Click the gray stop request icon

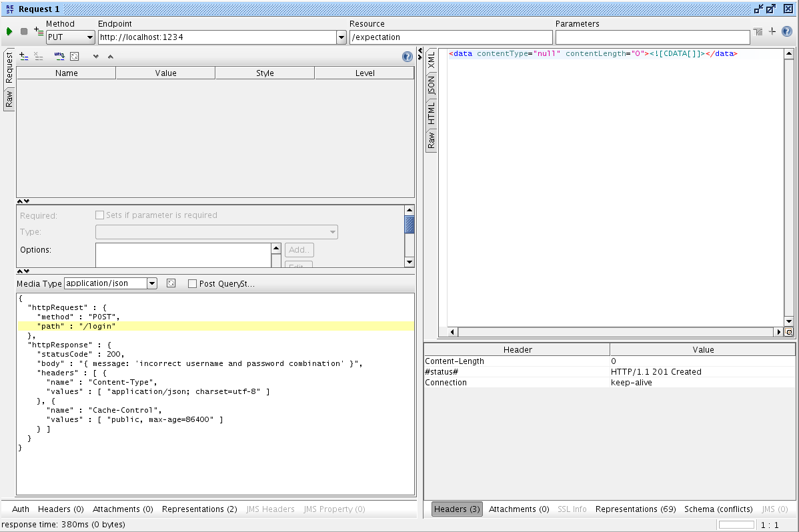click(23, 31)
